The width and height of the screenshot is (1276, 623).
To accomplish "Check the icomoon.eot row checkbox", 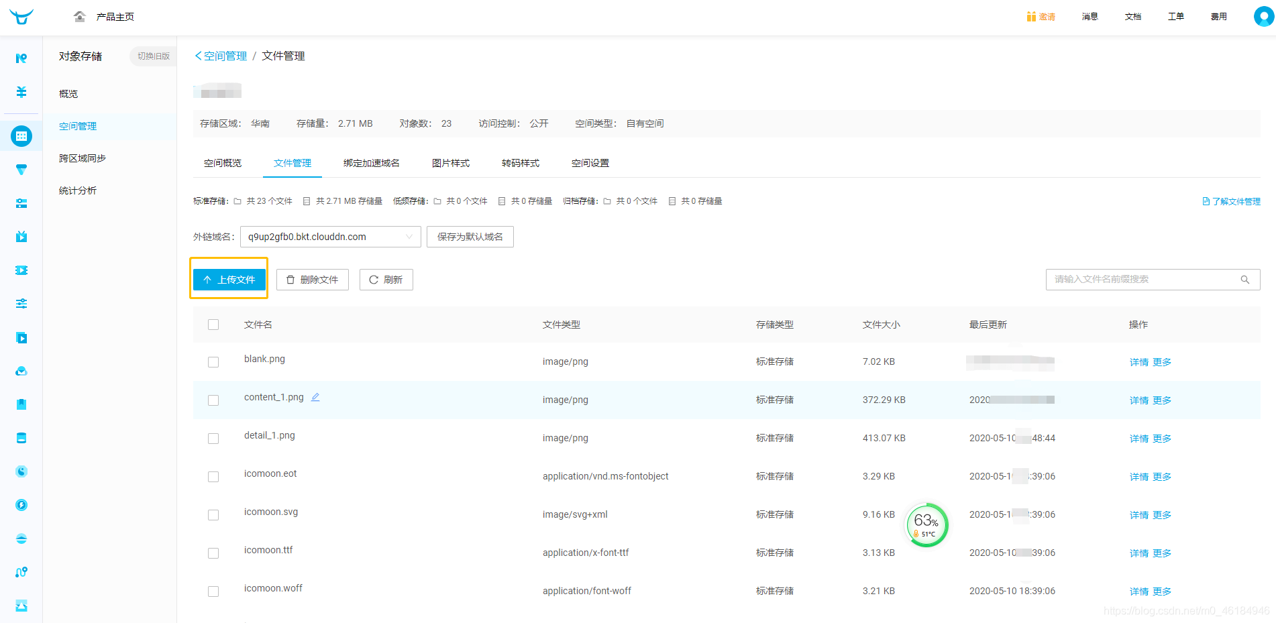I will (213, 477).
